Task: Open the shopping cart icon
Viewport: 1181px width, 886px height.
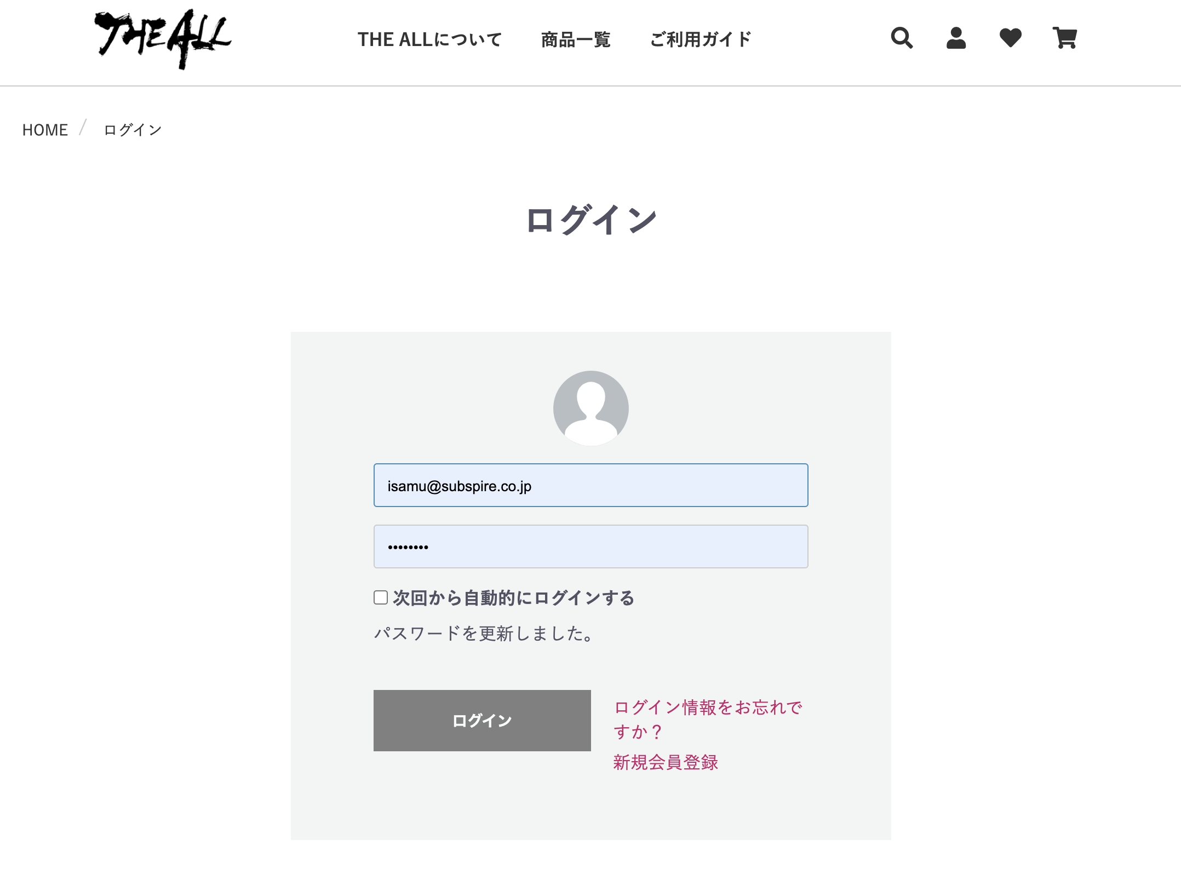Action: (x=1064, y=38)
